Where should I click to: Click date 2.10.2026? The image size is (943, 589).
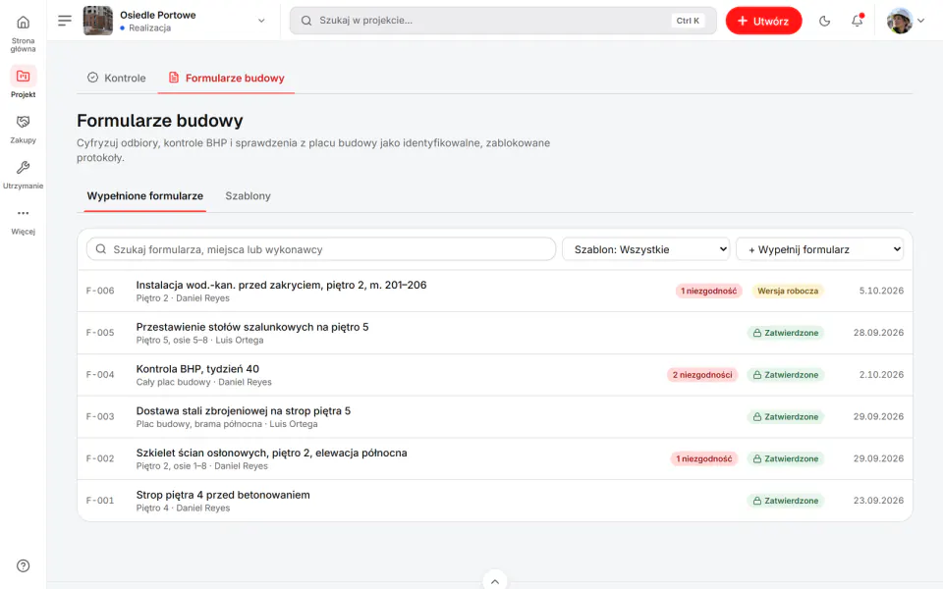(881, 375)
